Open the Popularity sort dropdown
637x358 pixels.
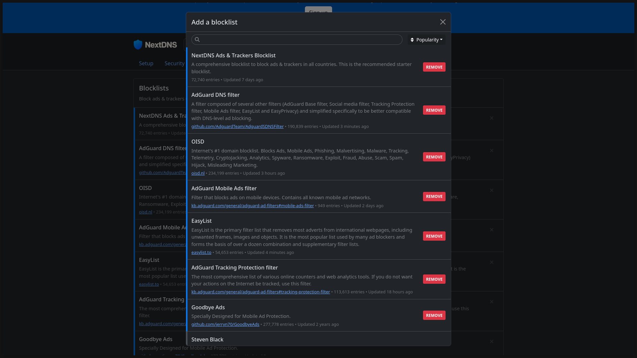pos(426,40)
